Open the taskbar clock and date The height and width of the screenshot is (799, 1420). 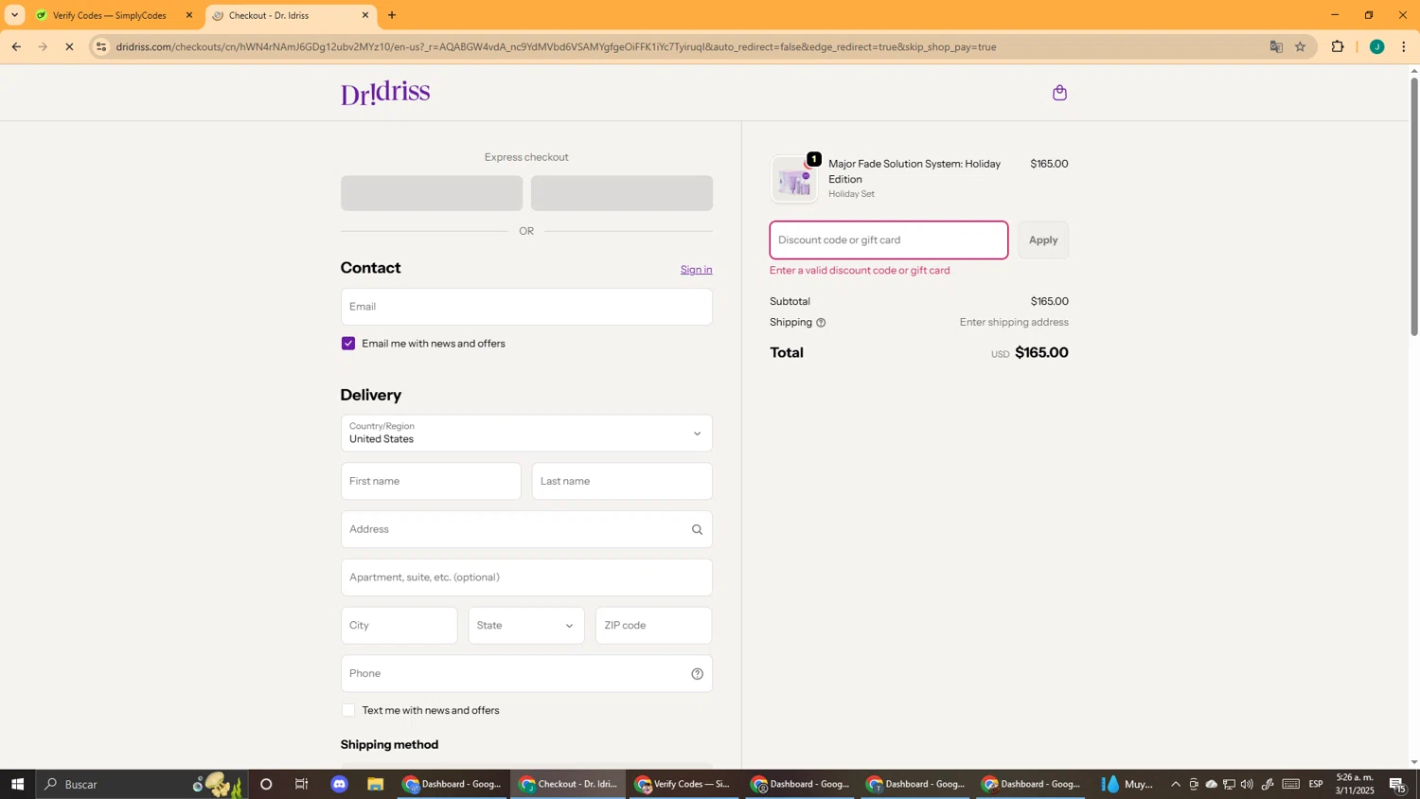point(1355,784)
